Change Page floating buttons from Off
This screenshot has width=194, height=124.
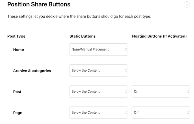coord(161,113)
